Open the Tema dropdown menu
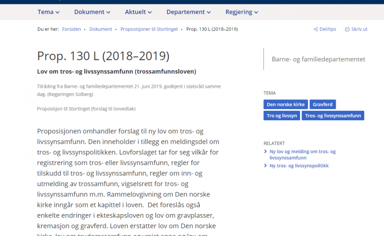This screenshot has width=384, height=236. [x=48, y=12]
